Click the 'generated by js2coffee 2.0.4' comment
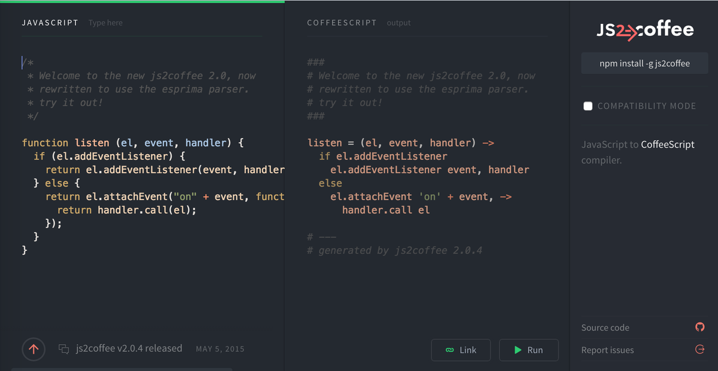Screen dimensions: 718x371 pyautogui.click(x=394, y=250)
